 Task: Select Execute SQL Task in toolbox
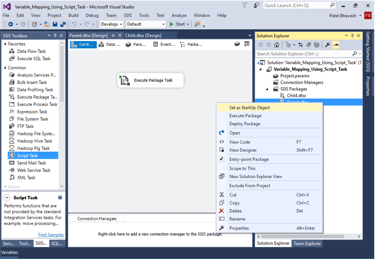(34, 58)
